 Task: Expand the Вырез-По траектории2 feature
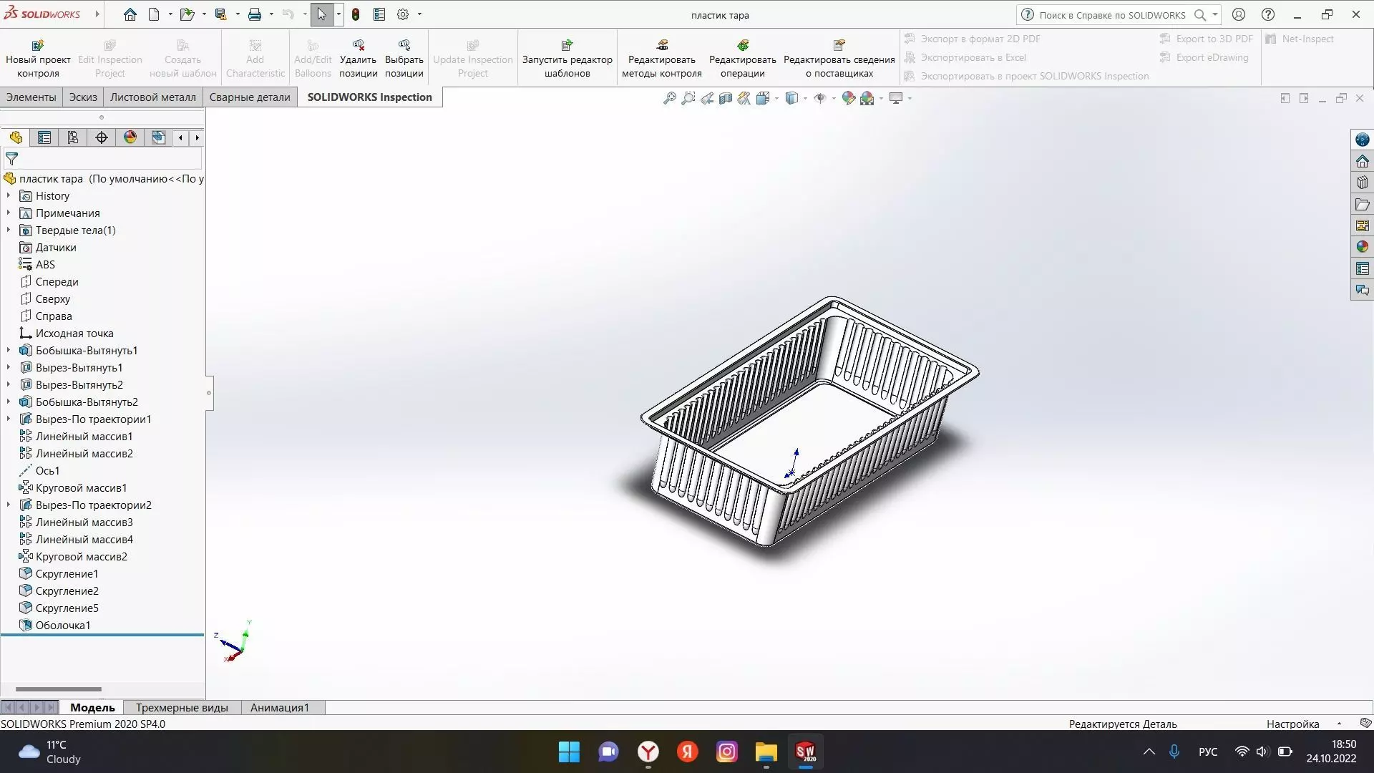pos(9,505)
